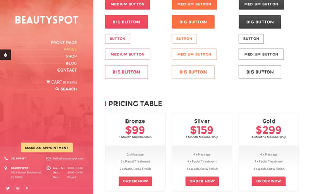
Task: Order the Silver plan with Order Now
Action: pyautogui.click(x=202, y=181)
